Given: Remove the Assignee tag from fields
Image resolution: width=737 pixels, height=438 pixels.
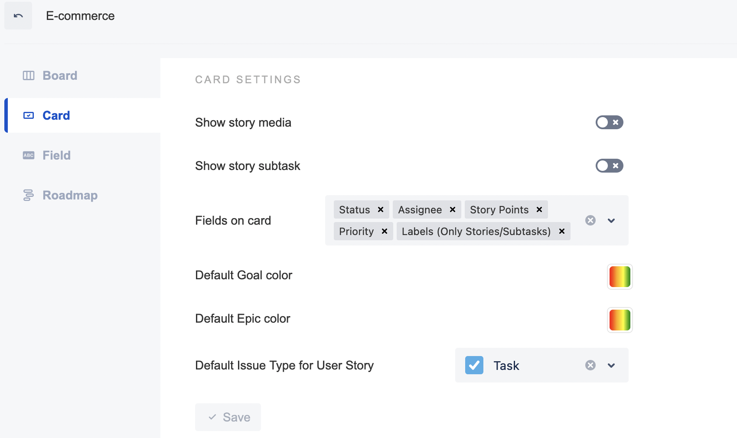Looking at the screenshot, I should (453, 210).
